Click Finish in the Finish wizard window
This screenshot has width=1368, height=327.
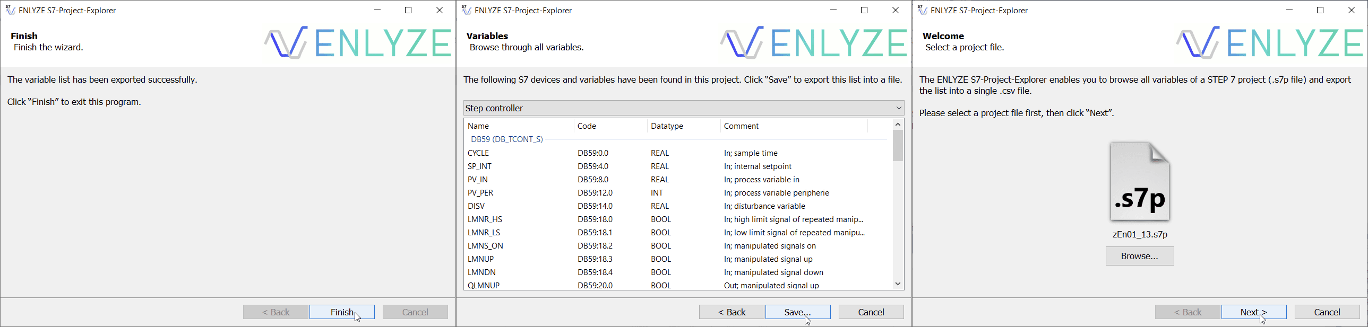click(x=342, y=312)
